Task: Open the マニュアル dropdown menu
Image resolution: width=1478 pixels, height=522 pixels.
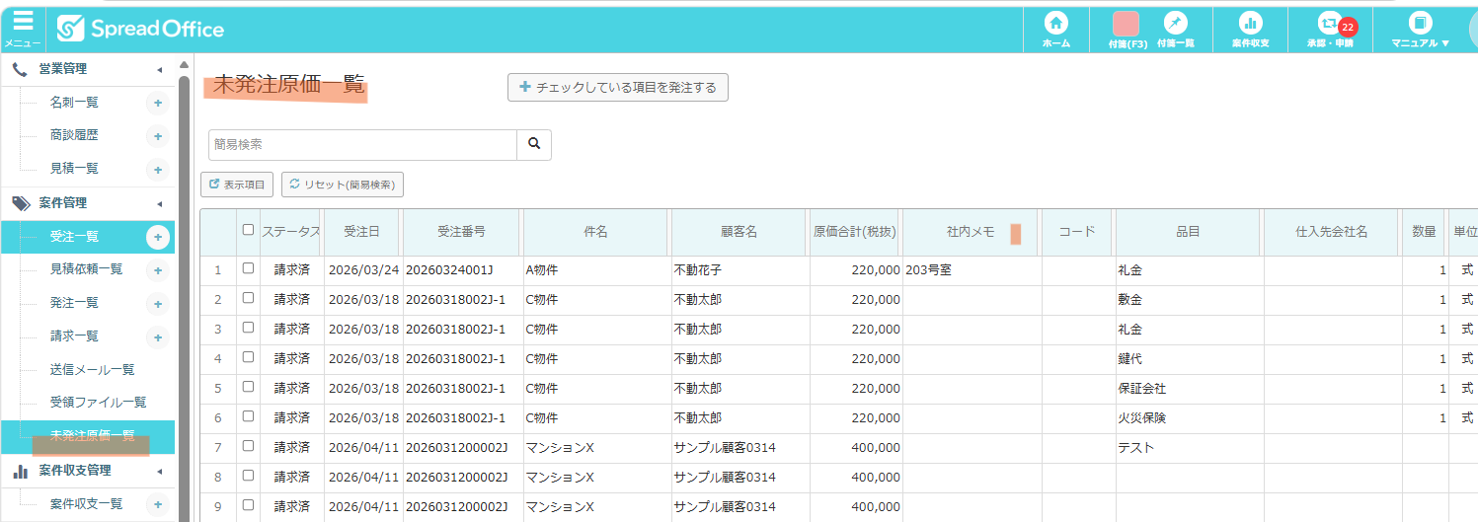Action: coord(1420,30)
